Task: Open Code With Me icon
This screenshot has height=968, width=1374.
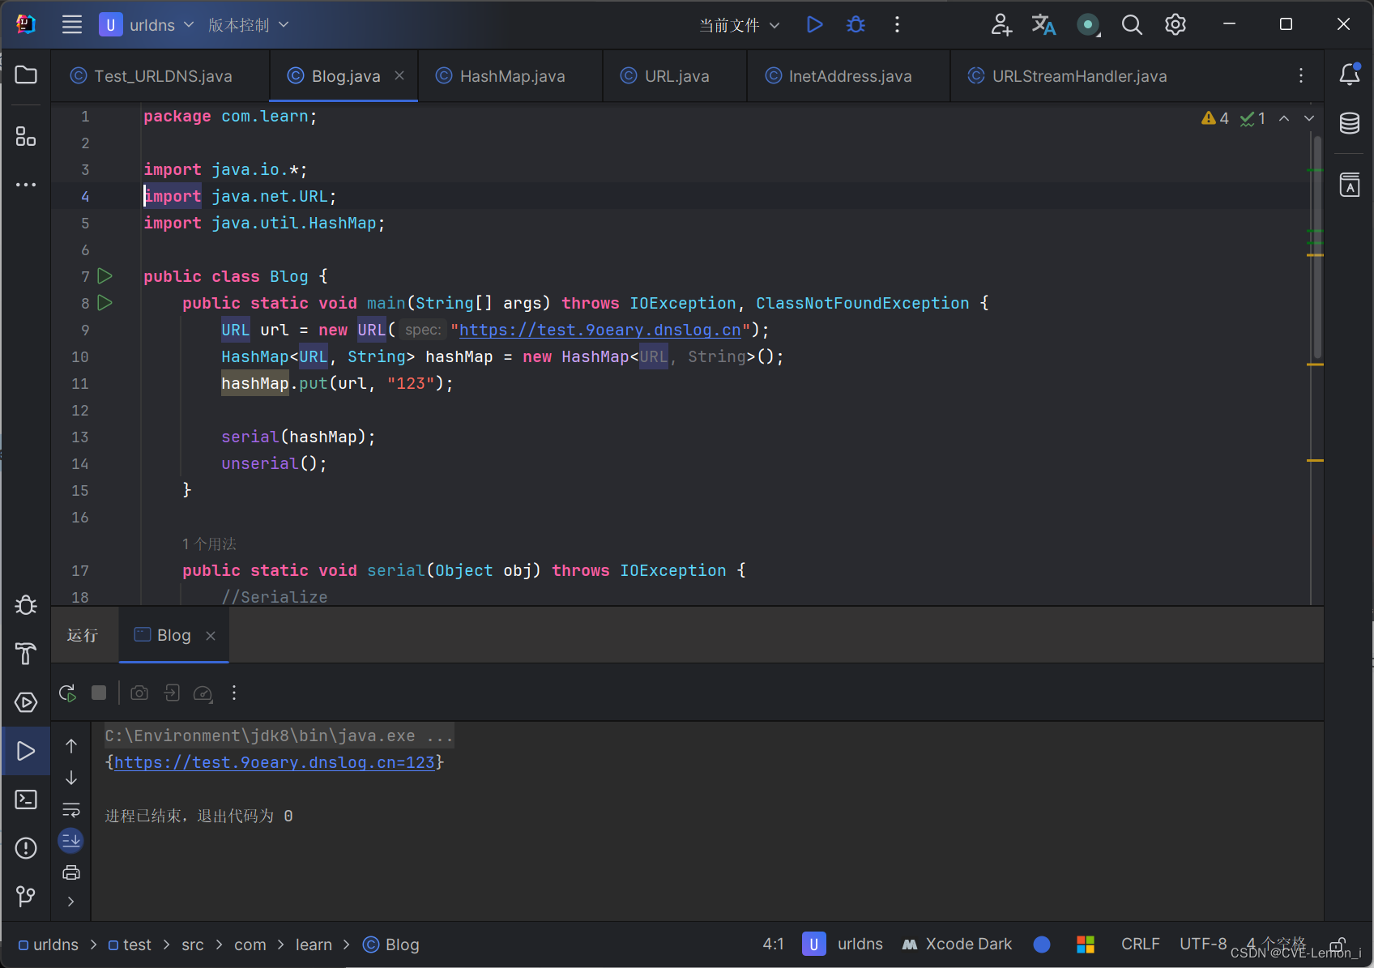Action: pos(1002,24)
